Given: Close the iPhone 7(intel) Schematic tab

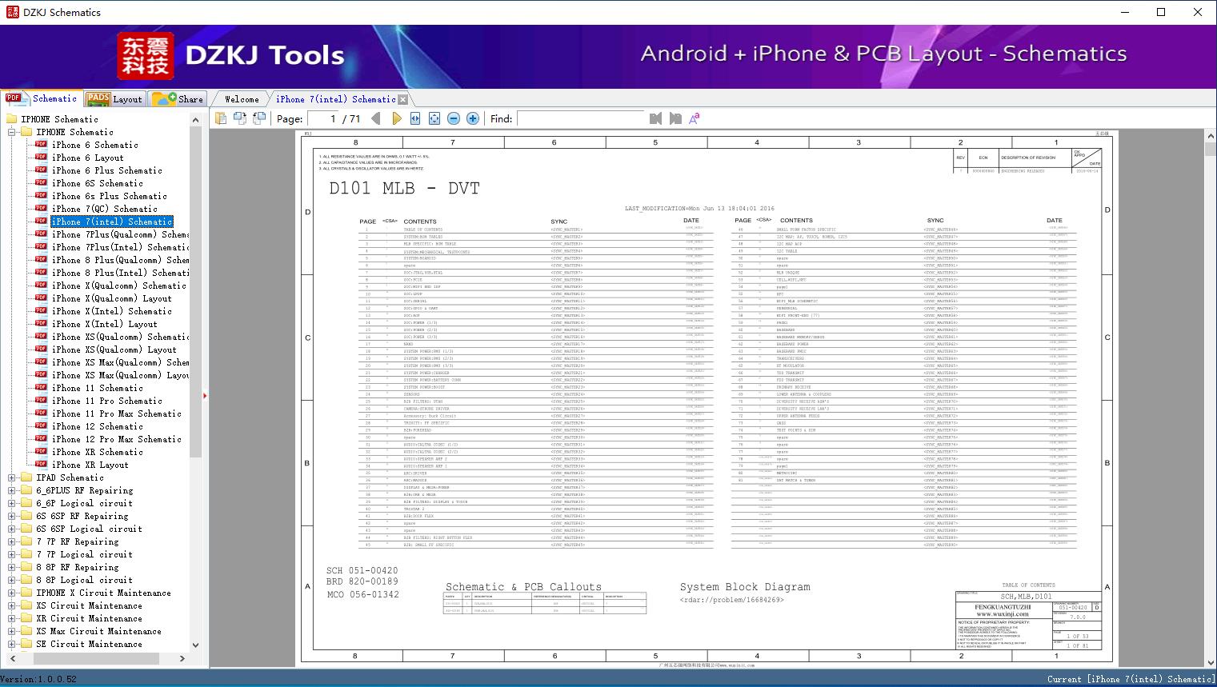Looking at the screenshot, I should pos(402,100).
